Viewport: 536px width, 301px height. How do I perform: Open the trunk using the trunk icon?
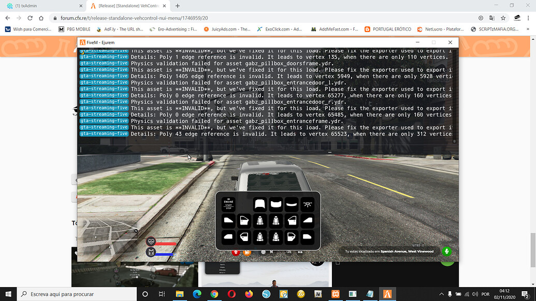[276, 204]
